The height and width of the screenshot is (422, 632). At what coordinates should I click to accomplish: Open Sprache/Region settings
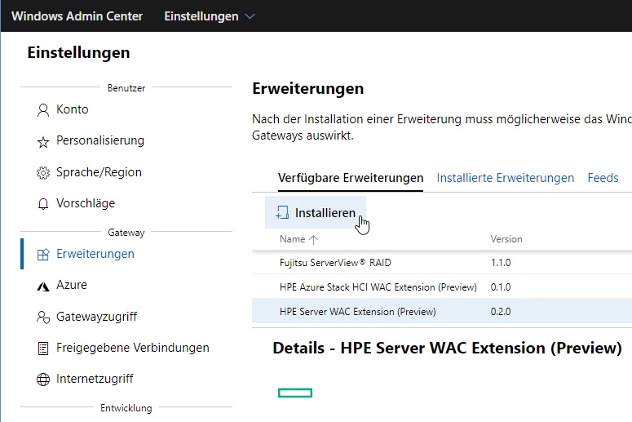99,172
